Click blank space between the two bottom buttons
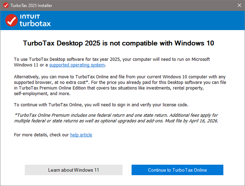This screenshot has height=186, width=245. [x=127, y=170]
